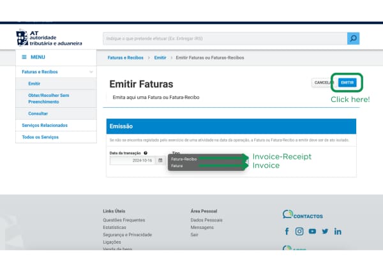Select Fatura-Recibo from the Tipo dropdown

pos(184,159)
